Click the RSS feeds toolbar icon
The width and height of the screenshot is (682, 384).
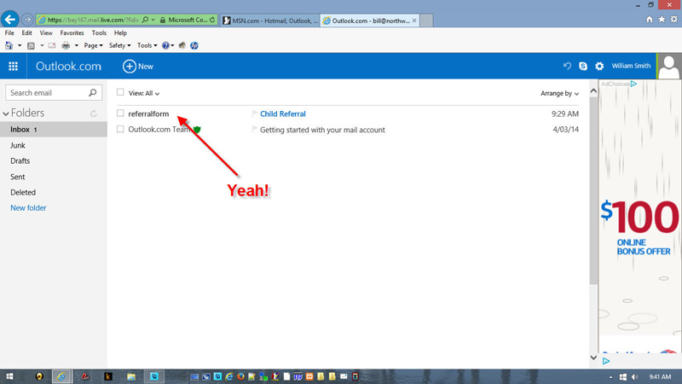click(31, 45)
